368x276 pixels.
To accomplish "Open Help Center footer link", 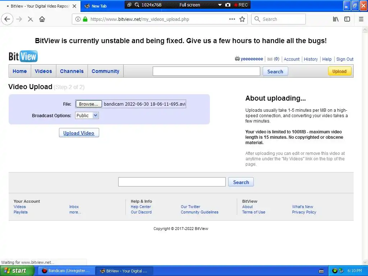I will pyautogui.click(x=141, y=207).
